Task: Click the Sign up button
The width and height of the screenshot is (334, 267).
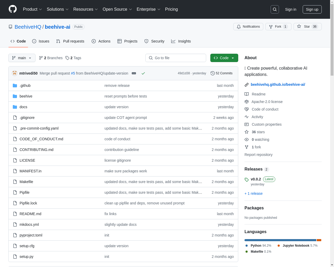Action: 312,9
